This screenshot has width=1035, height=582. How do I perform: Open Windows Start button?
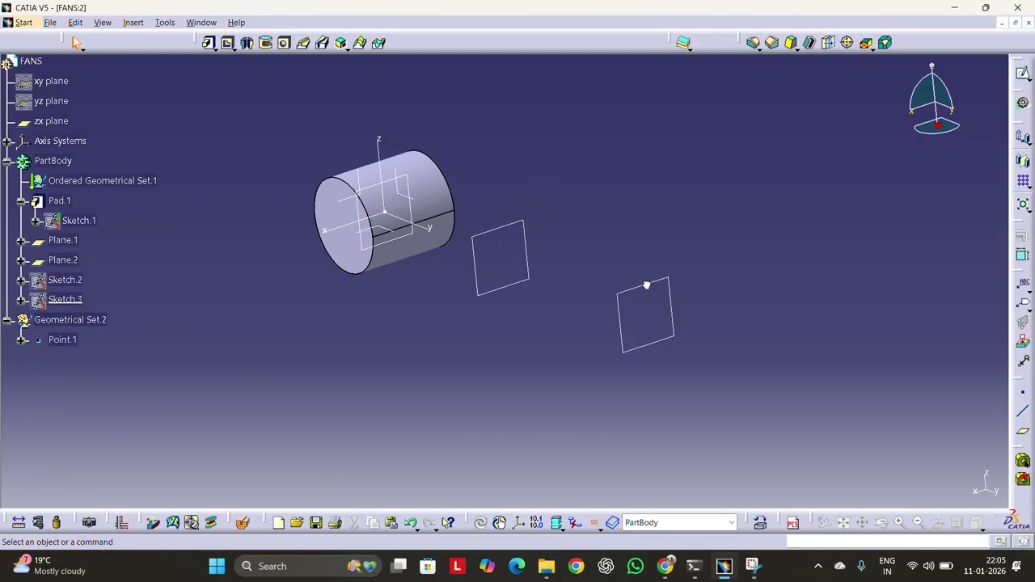pyautogui.click(x=217, y=566)
